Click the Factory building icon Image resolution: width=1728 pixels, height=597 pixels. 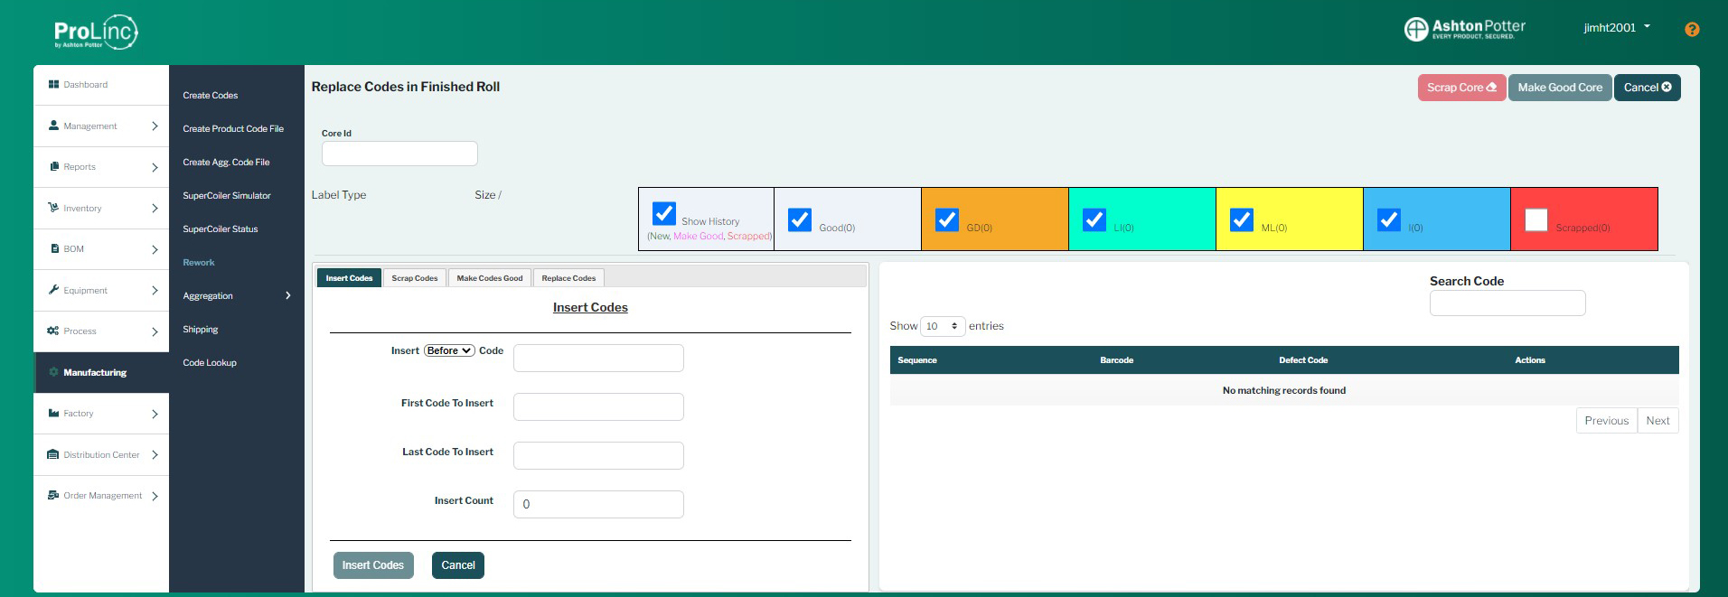point(53,413)
